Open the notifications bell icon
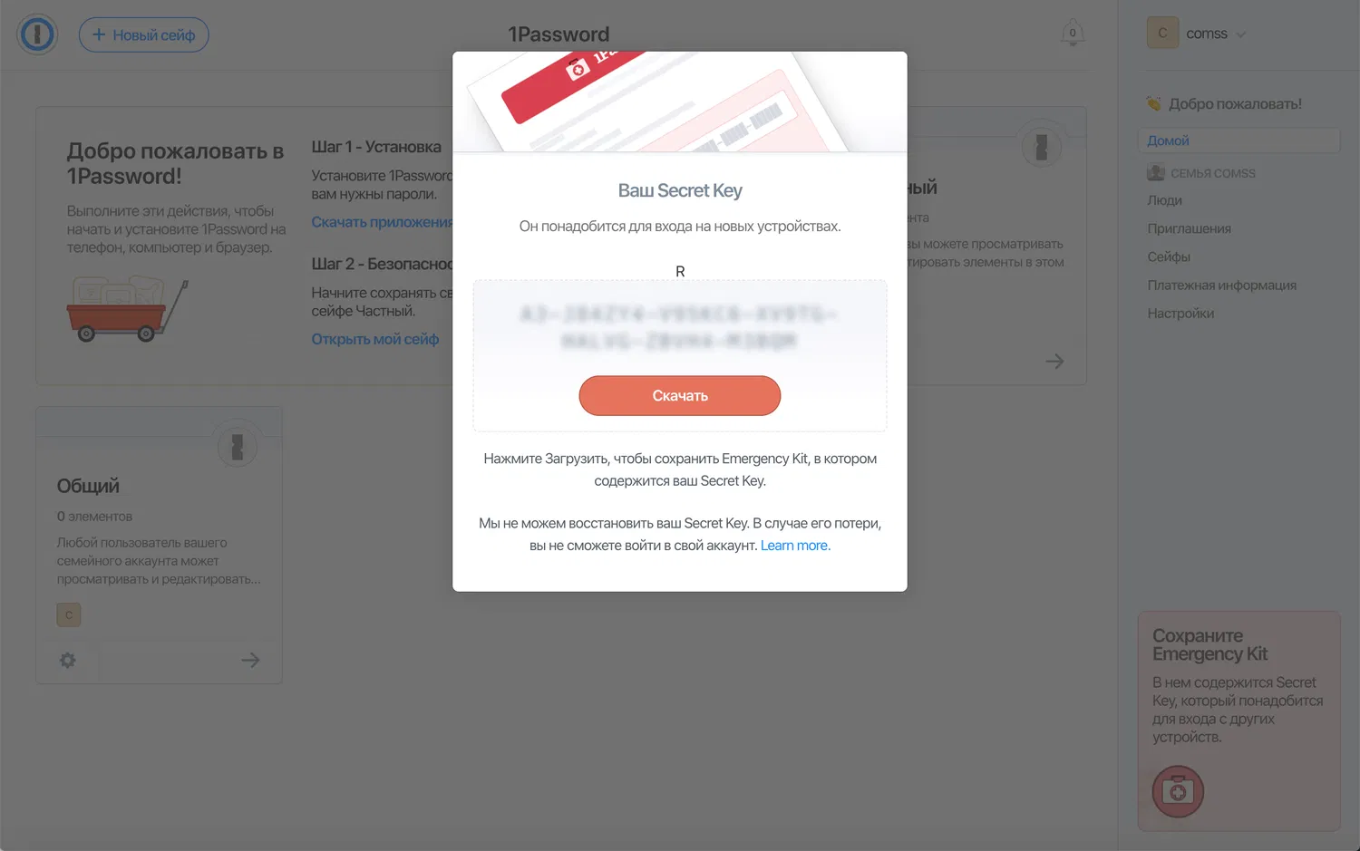Viewport: 1360px width, 851px height. pos(1073,33)
